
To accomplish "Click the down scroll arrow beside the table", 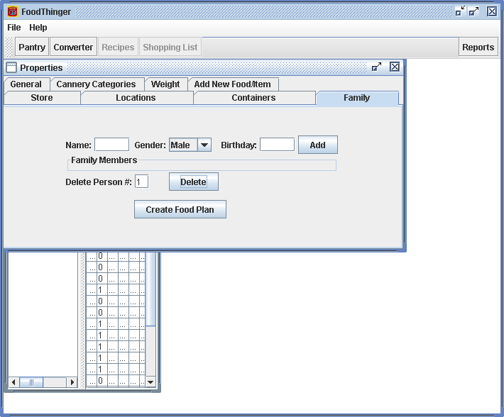I will click(x=150, y=382).
